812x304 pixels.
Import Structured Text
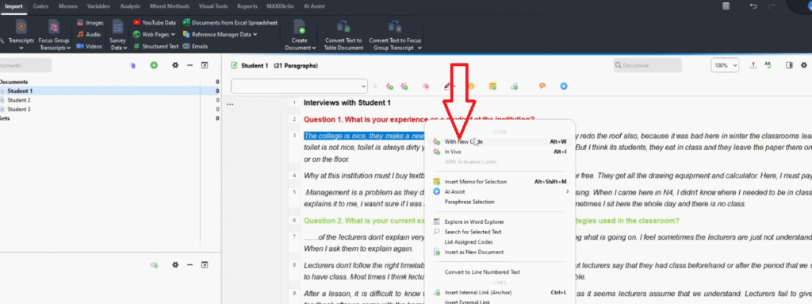[156, 46]
